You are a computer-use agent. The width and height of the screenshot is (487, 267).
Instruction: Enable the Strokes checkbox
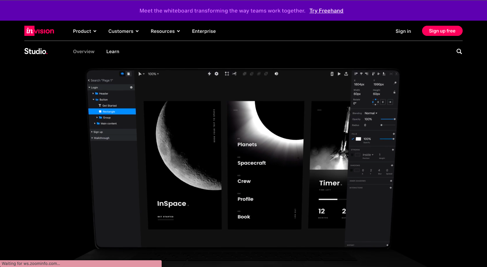point(352,155)
